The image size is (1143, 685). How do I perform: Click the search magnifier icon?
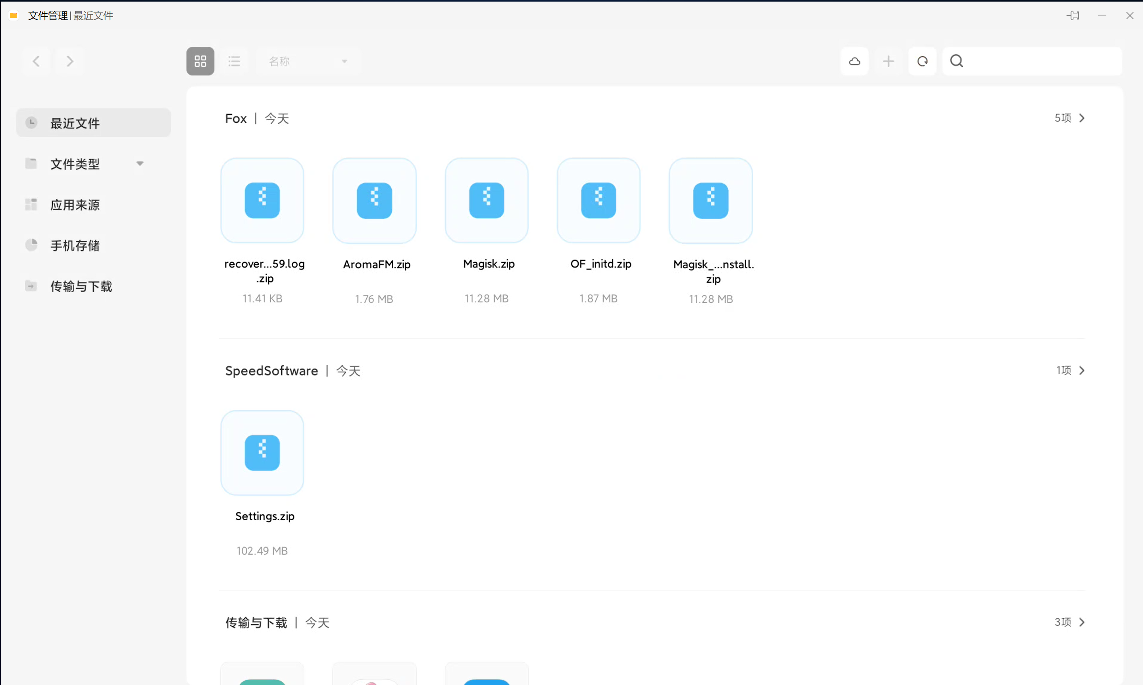click(956, 61)
